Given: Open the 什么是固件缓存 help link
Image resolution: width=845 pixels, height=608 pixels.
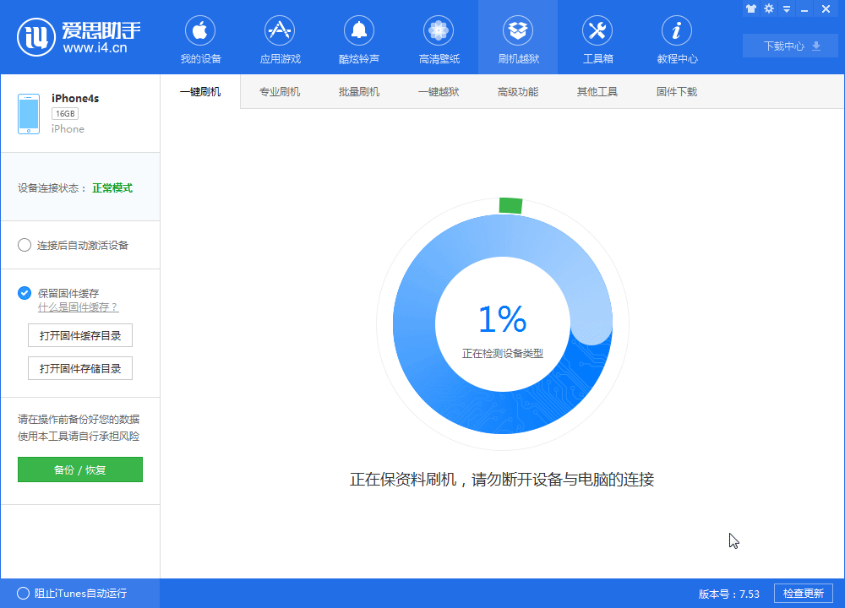Looking at the screenshot, I should coord(78,307).
